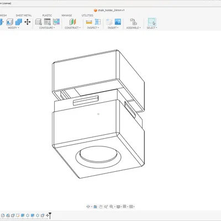Expand the ASSEMBLE dropdown
Image resolution: width=221 pixels, height=221 pixels.
tap(134, 28)
